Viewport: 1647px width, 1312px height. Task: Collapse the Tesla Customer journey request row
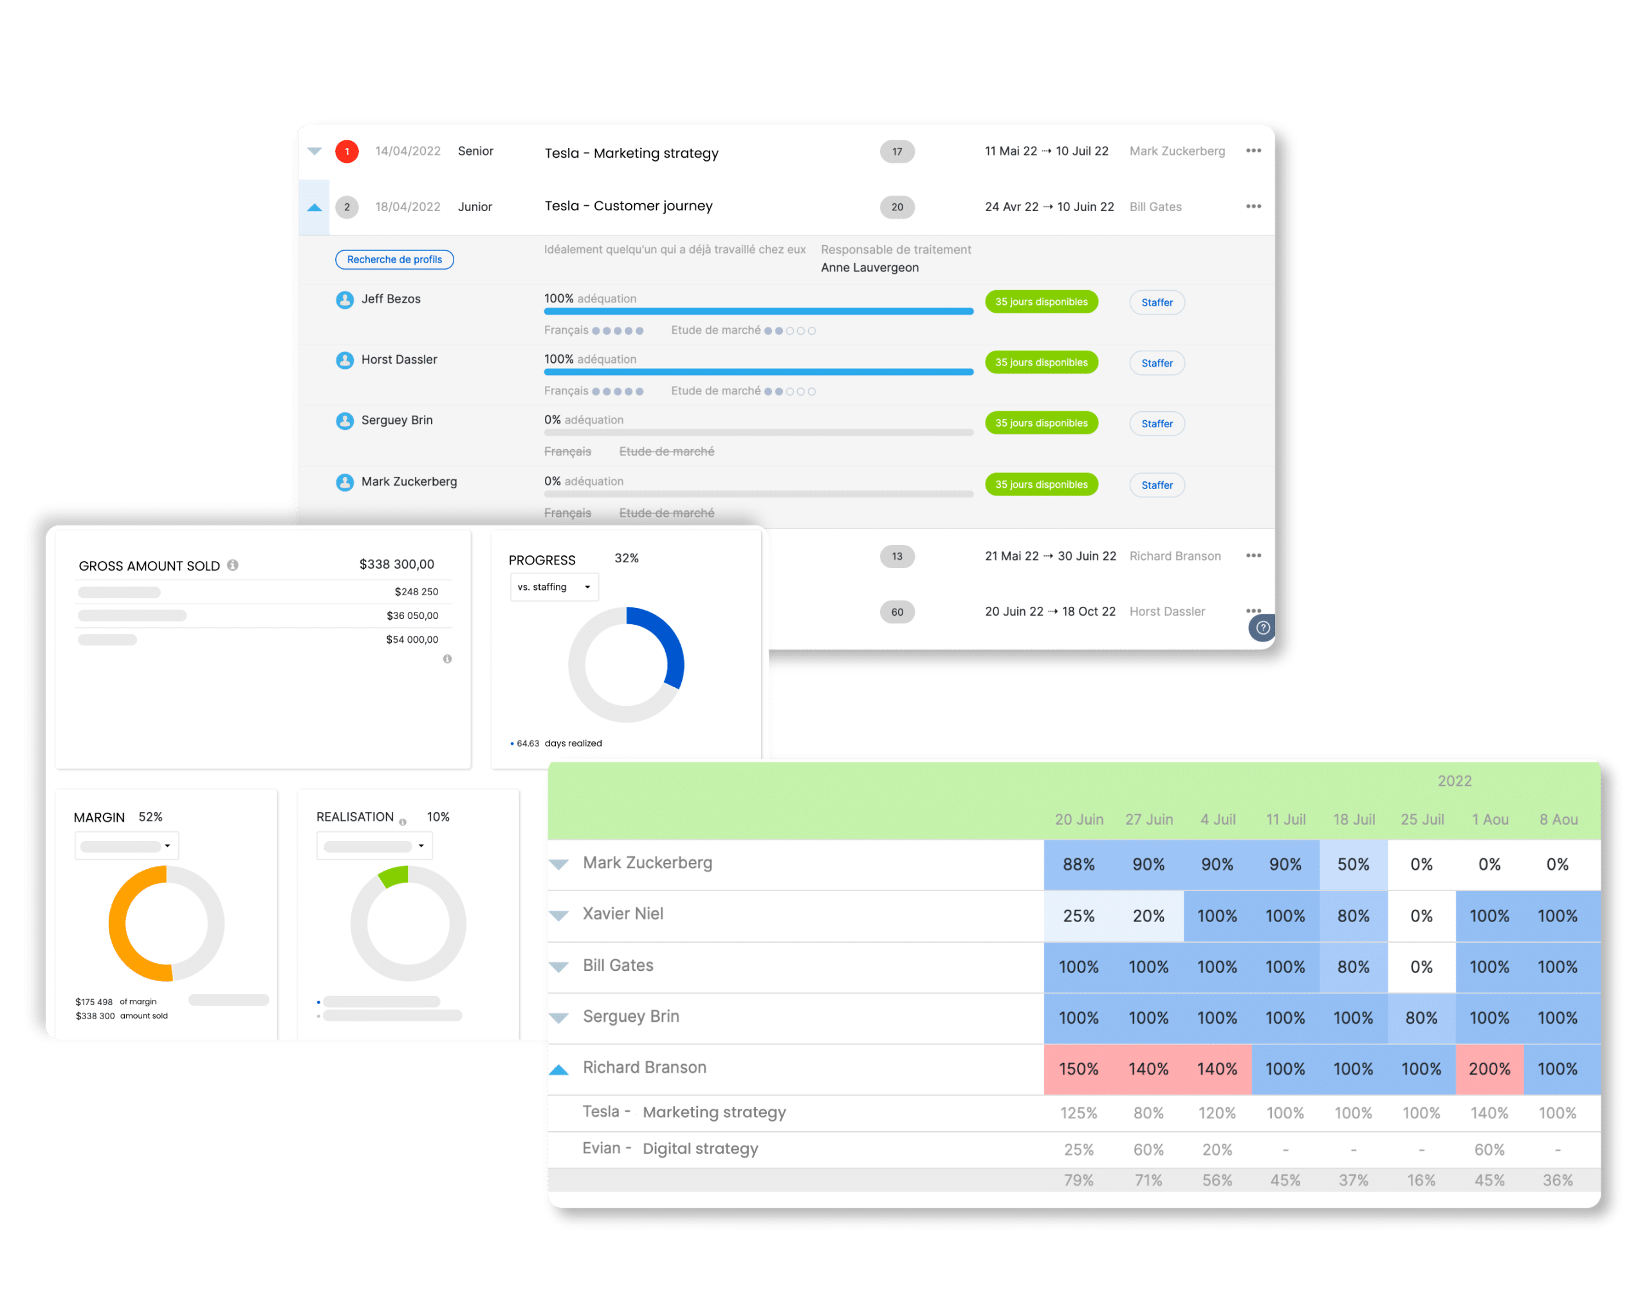coord(315,207)
